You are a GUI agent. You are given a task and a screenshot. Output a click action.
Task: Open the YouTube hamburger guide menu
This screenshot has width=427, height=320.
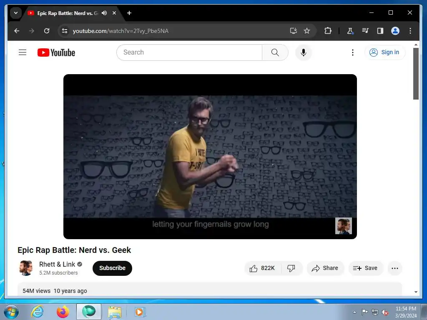coord(23,52)
